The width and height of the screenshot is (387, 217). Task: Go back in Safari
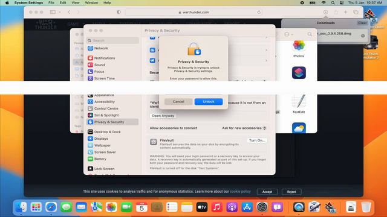(69, 12)
